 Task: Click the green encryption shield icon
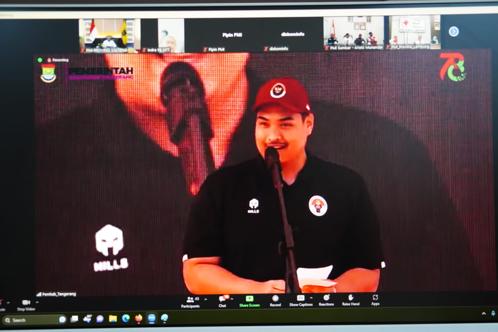[x=40, y=60]
